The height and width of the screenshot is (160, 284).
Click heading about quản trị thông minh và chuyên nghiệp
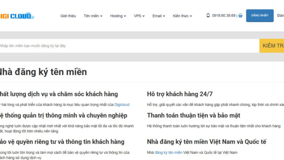pos(63,116)
